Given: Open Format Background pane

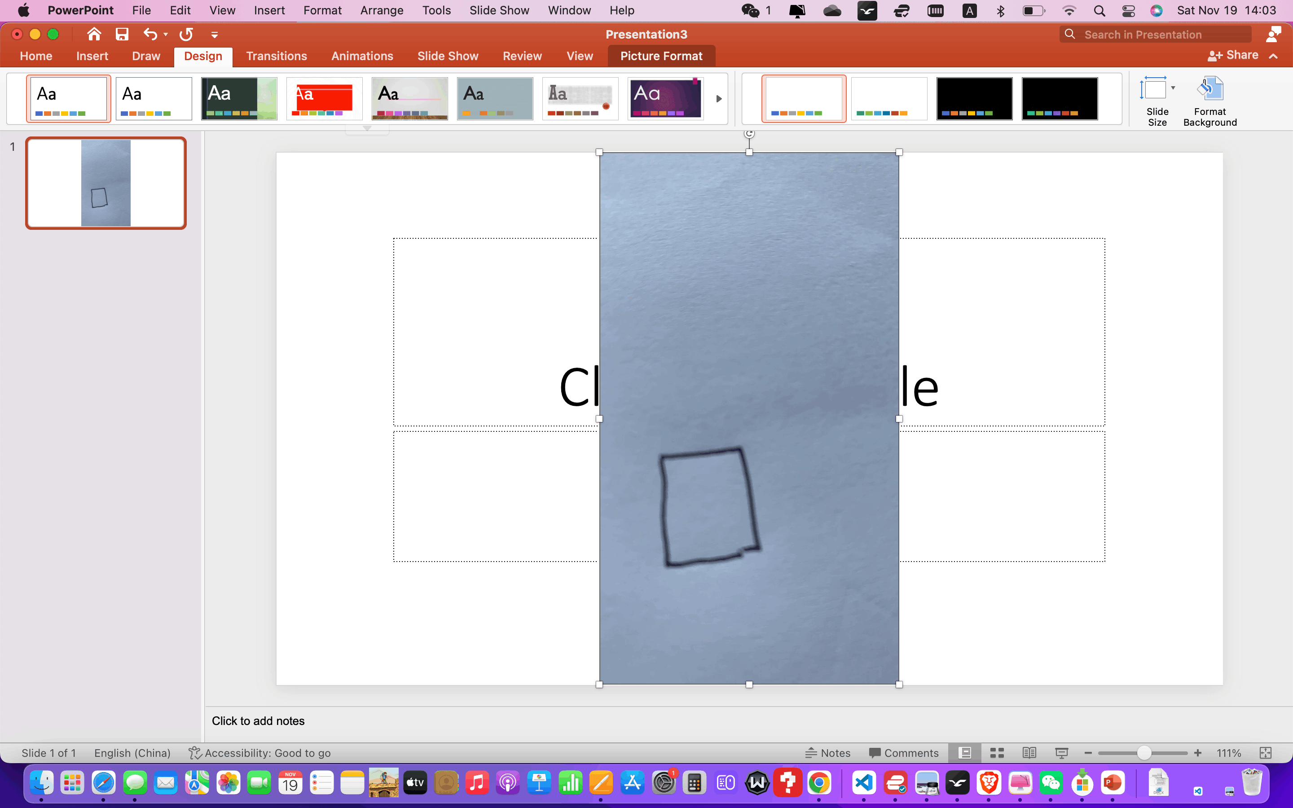Looking at the screenshot, I should pos(1209,101).
